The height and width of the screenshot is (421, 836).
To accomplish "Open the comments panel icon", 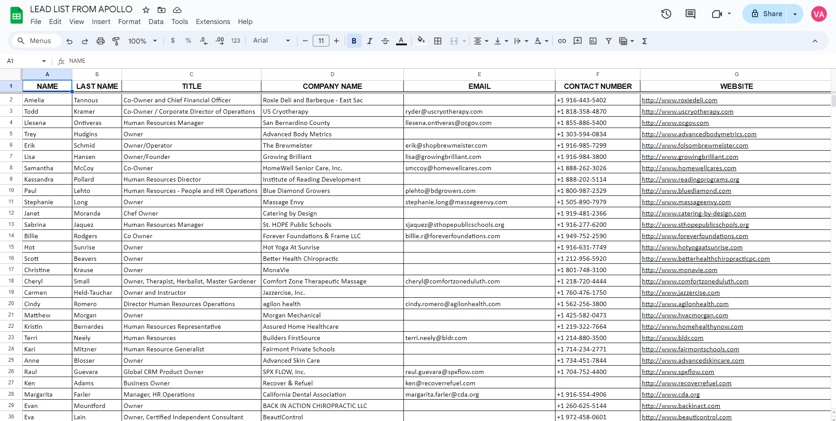I will [690, 14].
